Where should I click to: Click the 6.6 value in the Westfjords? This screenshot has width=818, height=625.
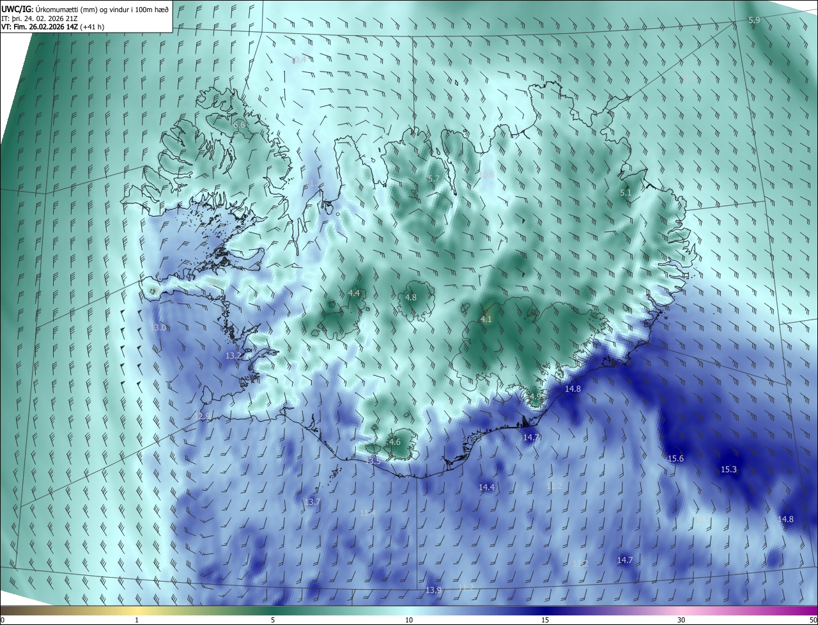[239, 125]
